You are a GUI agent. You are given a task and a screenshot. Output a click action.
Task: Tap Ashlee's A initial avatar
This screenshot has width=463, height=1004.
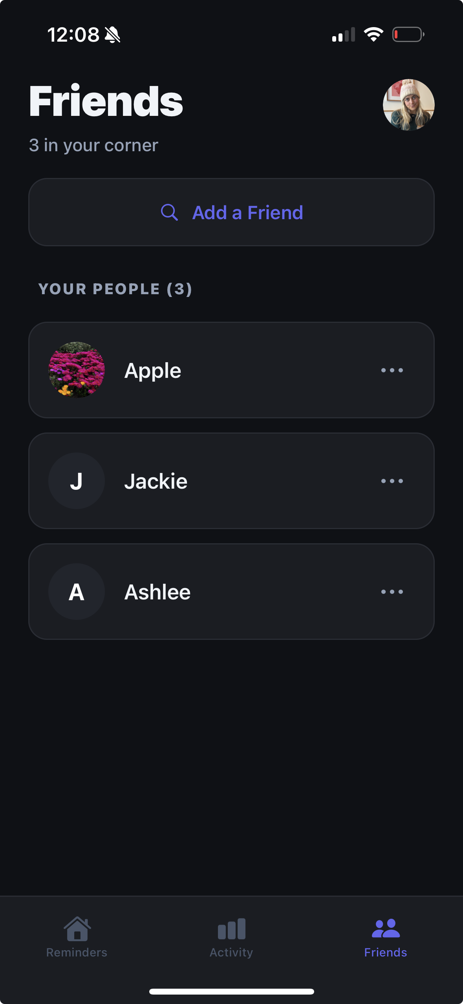pyautogui.click(x=77, y=592)
